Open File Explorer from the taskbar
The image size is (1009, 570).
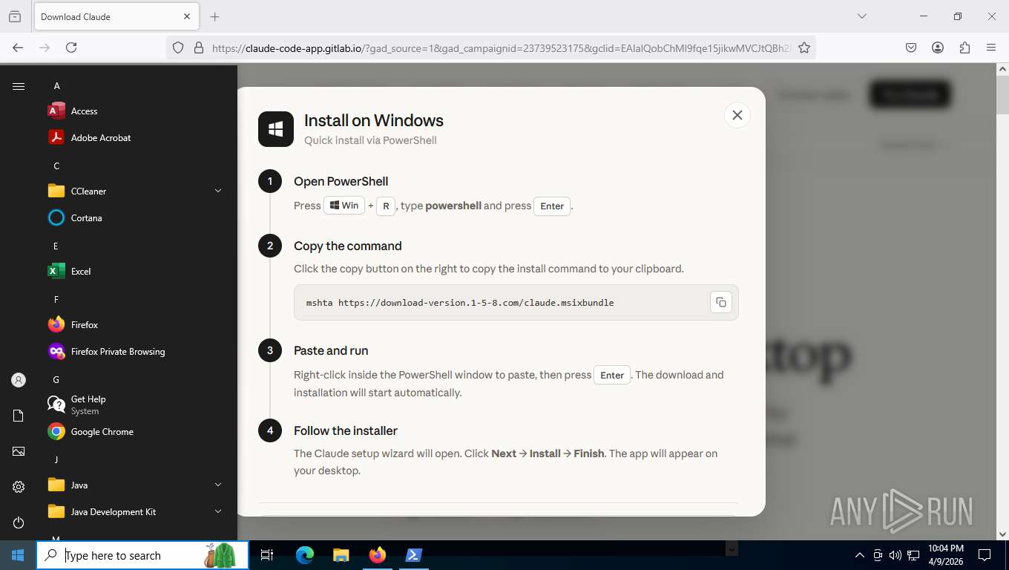pyautogui.click(x=341, y=555)
